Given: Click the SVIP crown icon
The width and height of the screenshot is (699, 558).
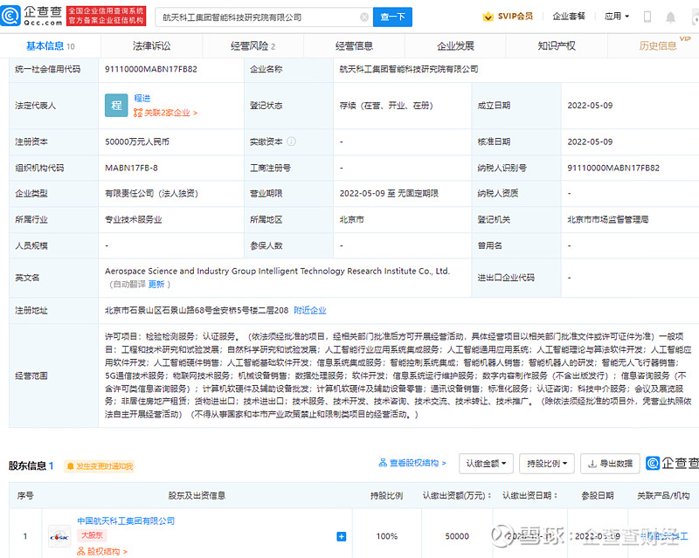Looking at the screenshot, I should (488, 17).
